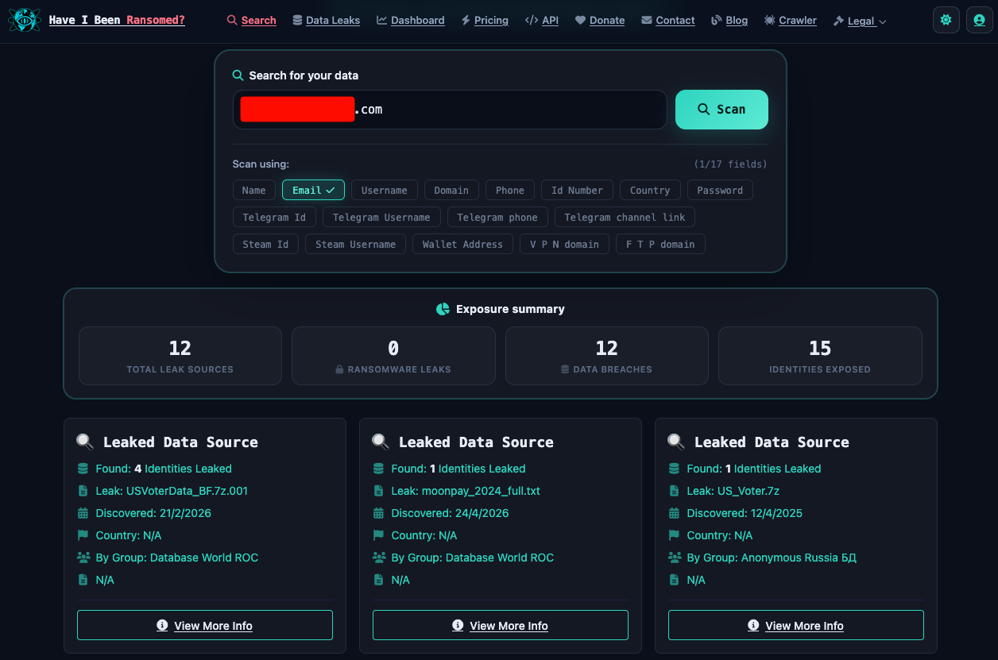Select the Telegram channel link field

625,217
